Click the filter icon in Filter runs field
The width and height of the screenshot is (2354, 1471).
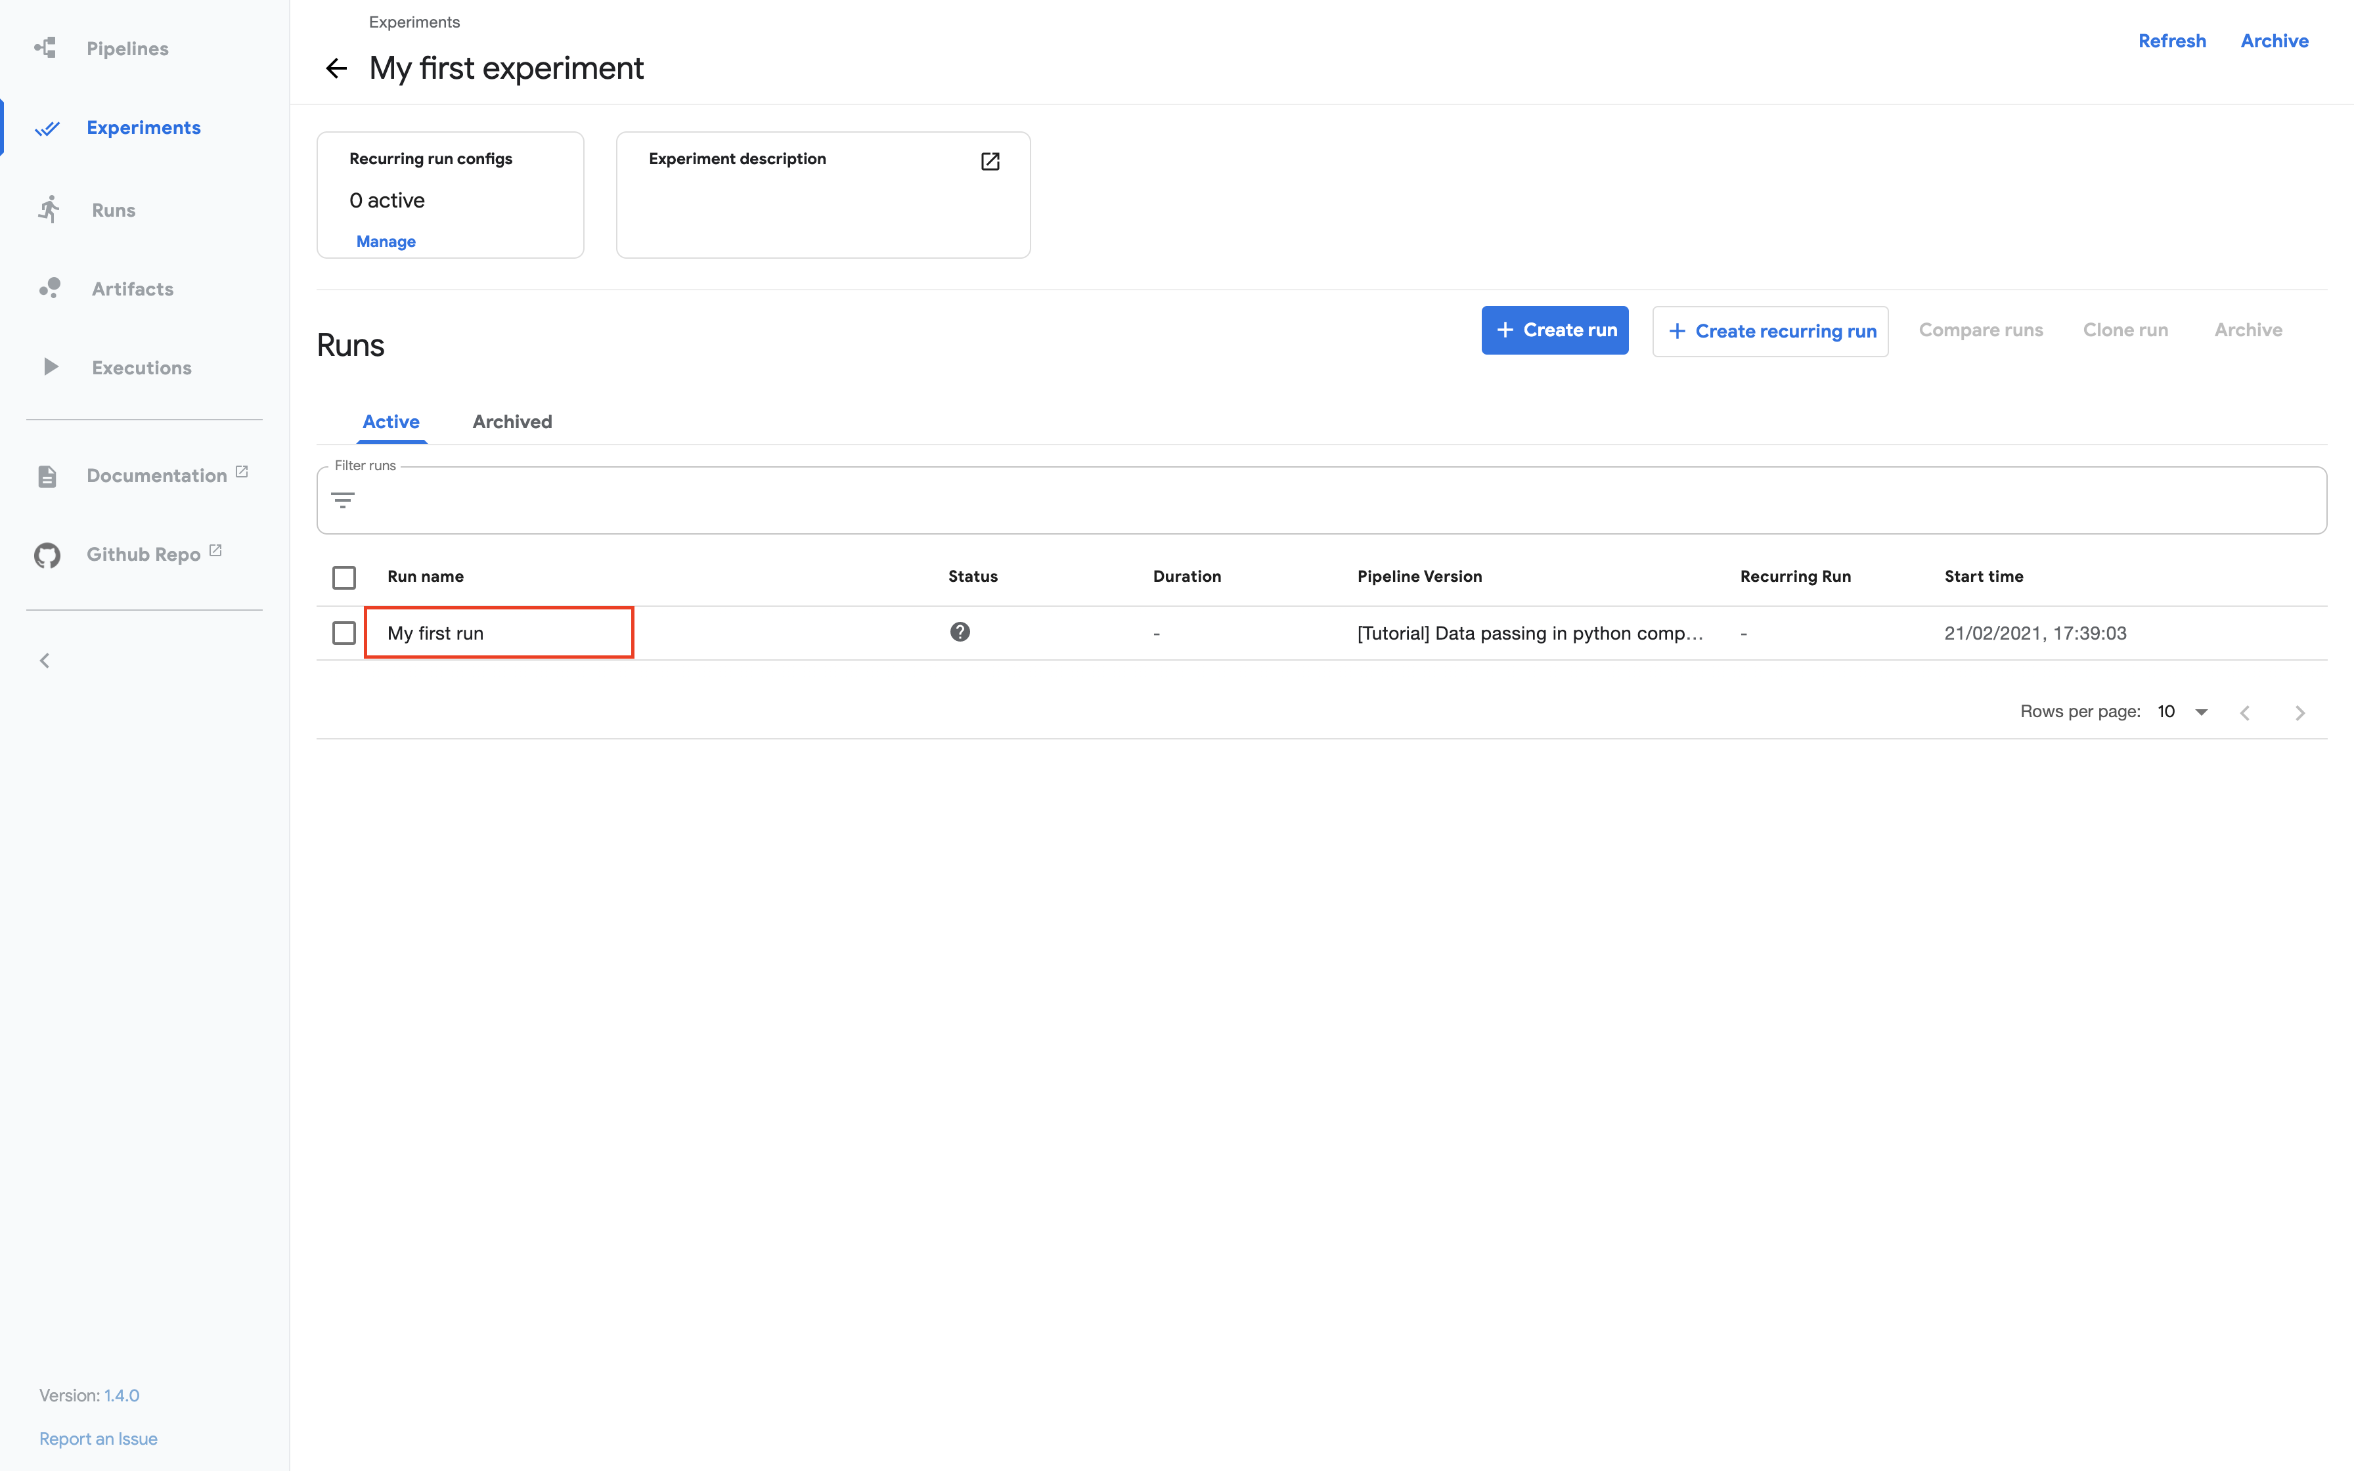click(344, 500)
